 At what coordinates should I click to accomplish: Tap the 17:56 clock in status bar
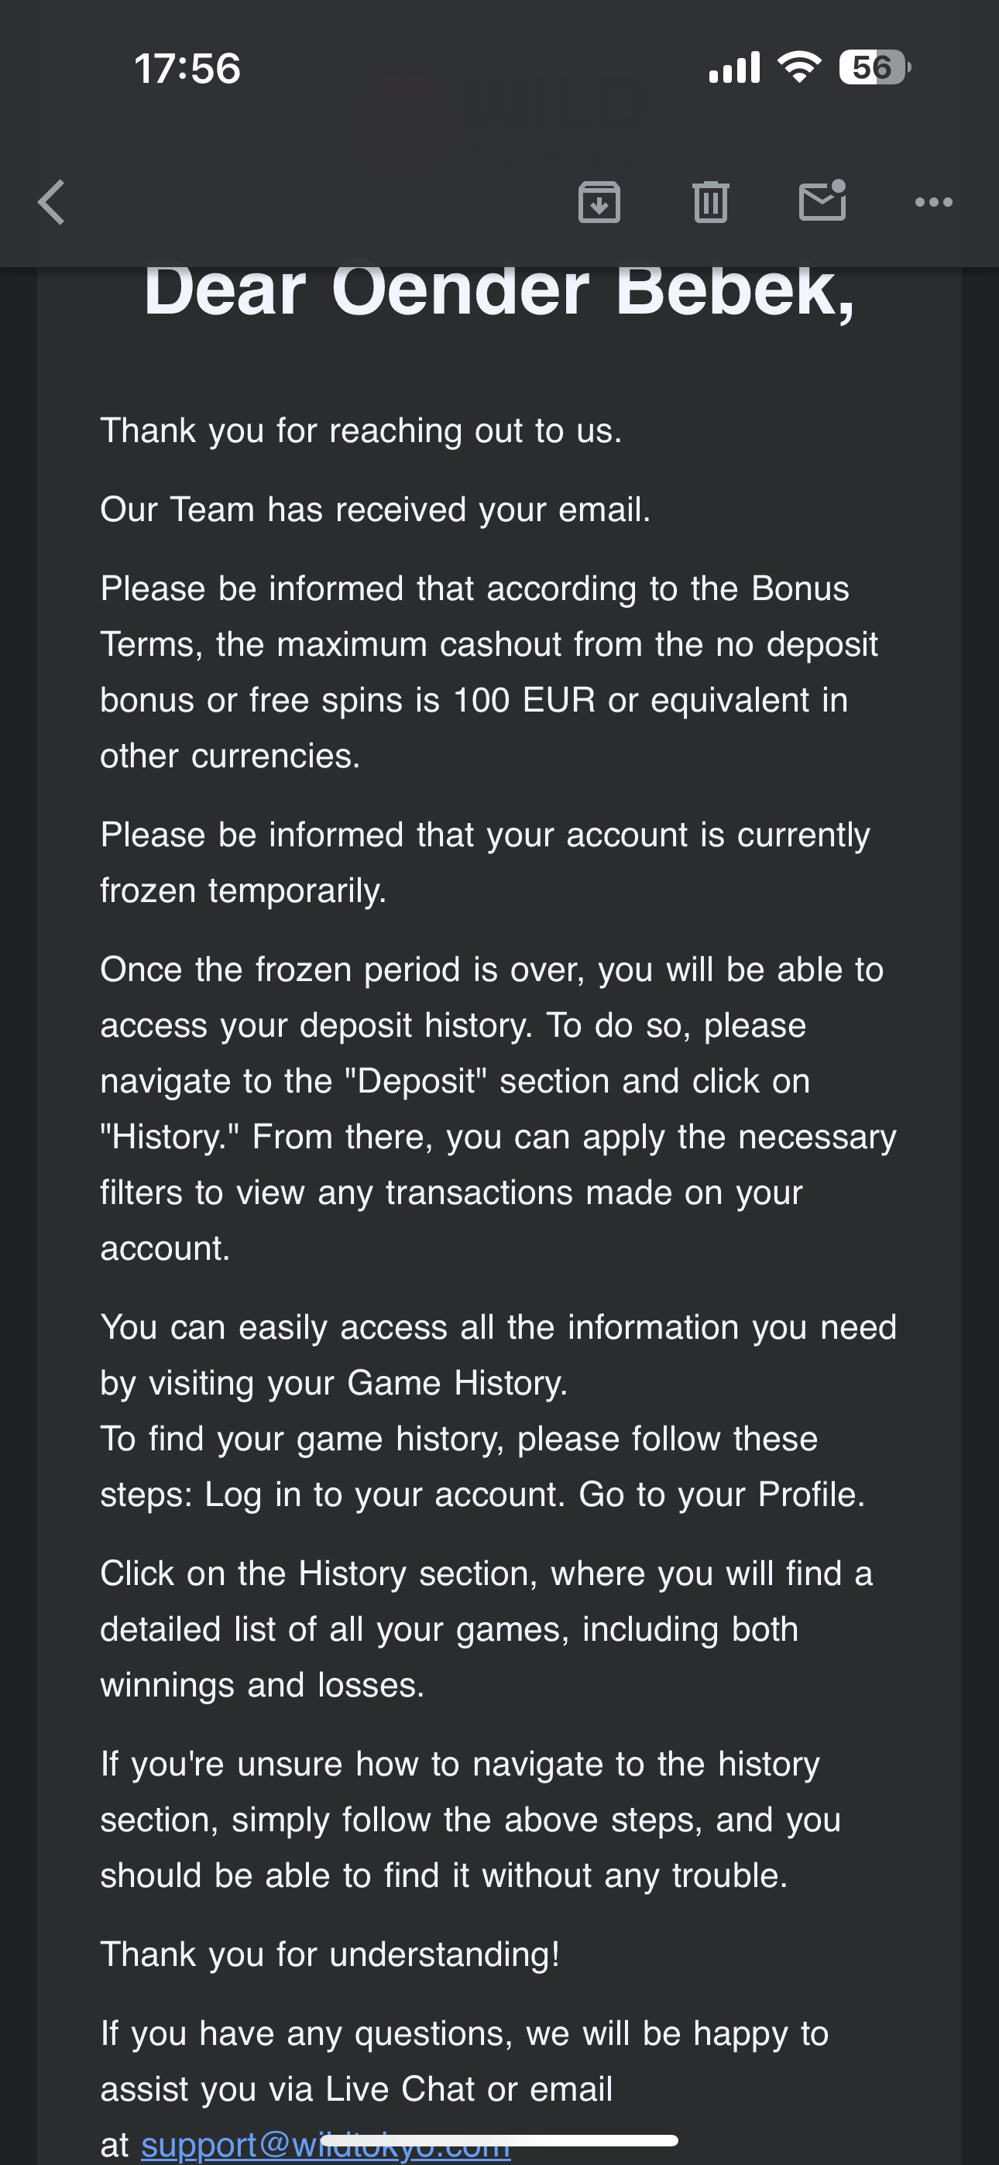tap(187, 69)
